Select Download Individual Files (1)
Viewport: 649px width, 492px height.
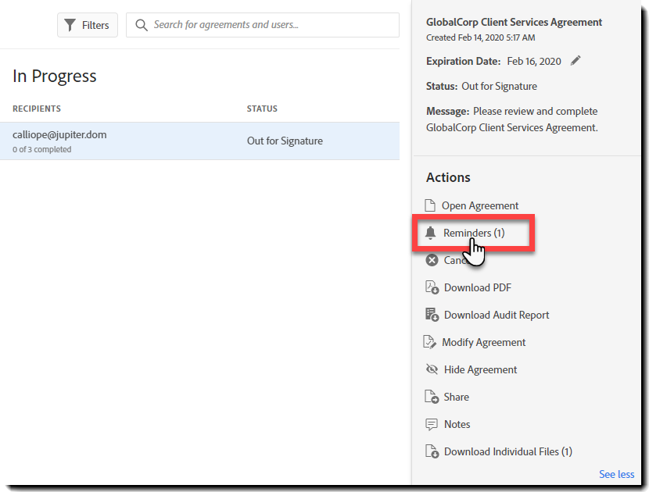pos(507,451)
